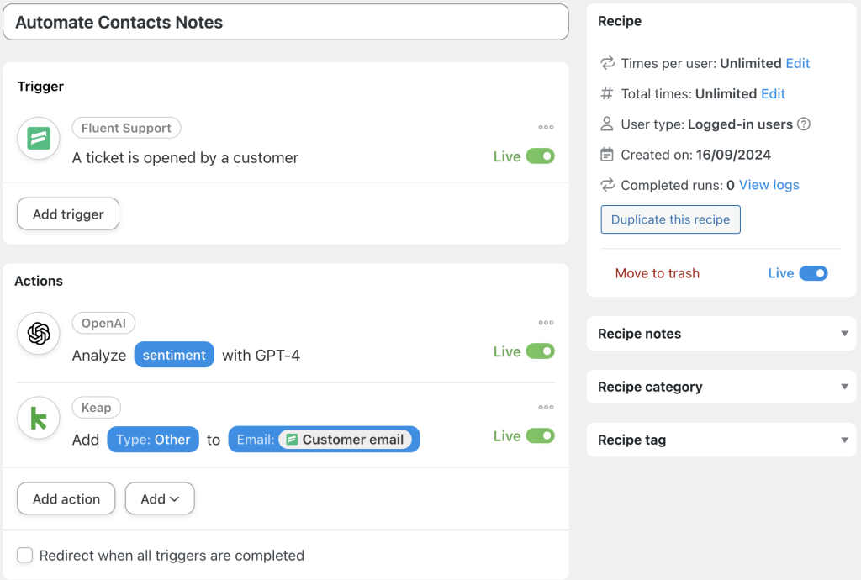Click the Customer email token pill
This screenshot has width=861, height=580.
pyautogui.click(x=345, y=440)
